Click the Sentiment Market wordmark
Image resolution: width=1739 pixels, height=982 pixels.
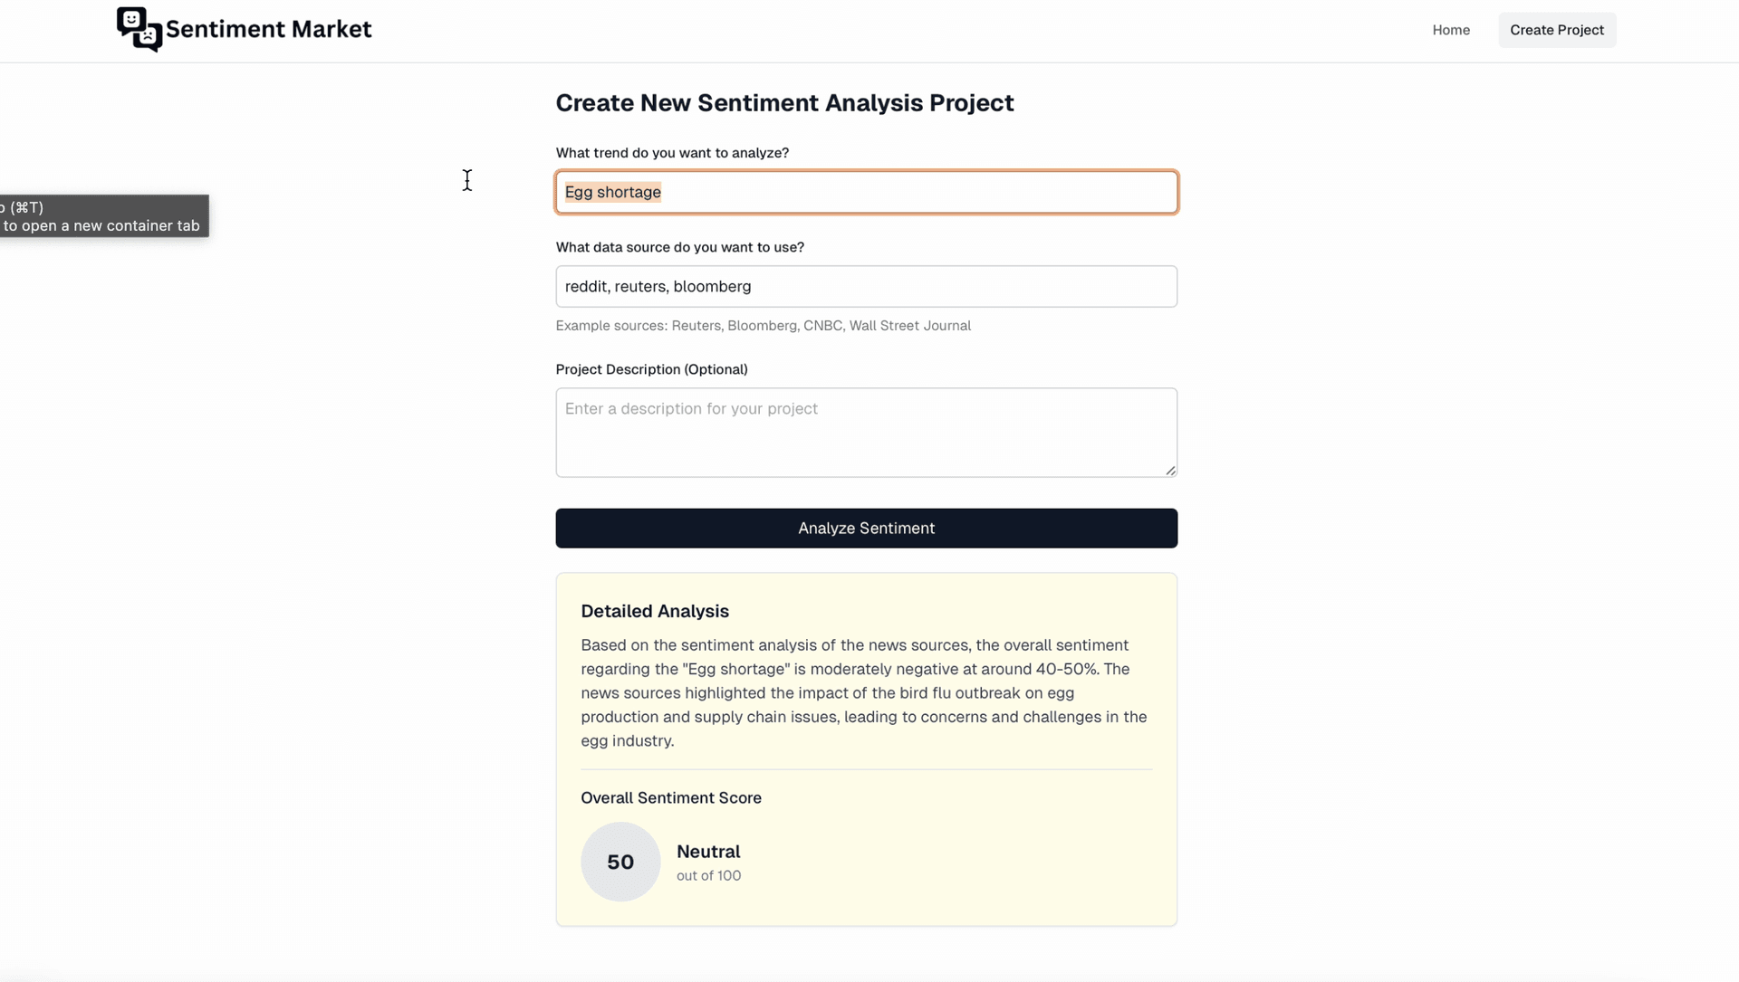click(267, 28)
